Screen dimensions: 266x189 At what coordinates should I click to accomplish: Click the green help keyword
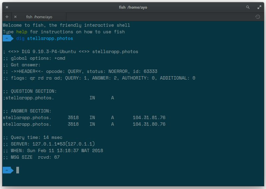(22, 32)
